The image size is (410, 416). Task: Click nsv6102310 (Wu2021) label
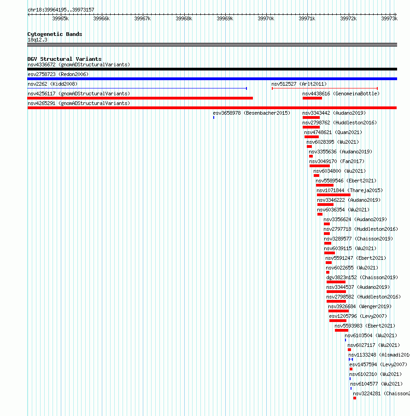pos(375,375)
